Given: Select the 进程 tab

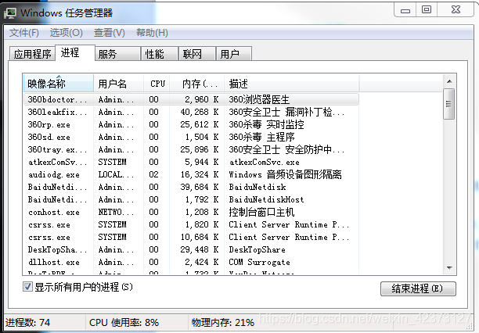Looking at the screenshot, I should (x=75, y=53).
